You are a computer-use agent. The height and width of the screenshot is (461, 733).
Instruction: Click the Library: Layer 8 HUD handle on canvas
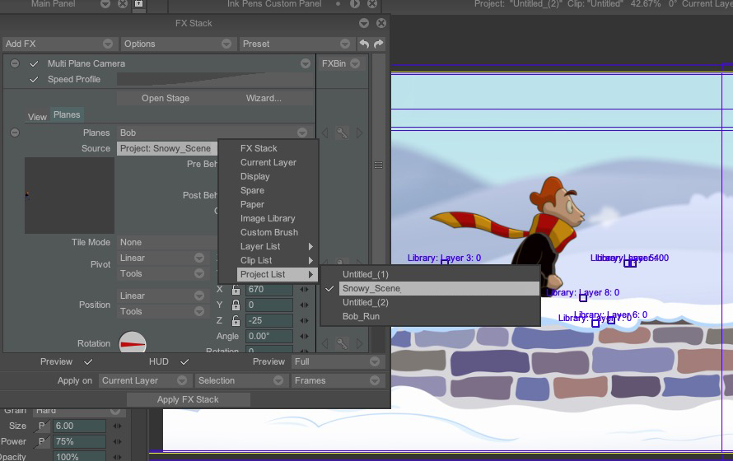click(583, 297)
